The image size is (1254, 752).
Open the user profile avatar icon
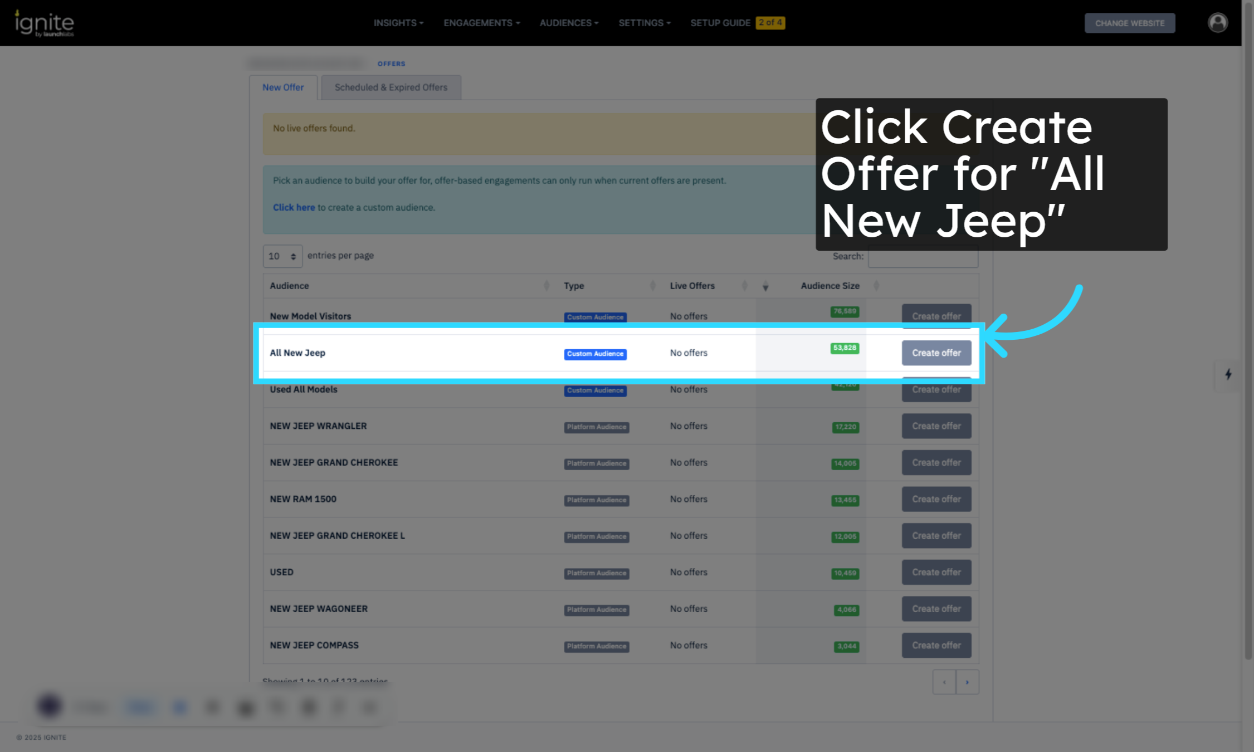click(x=1217, y=23)
